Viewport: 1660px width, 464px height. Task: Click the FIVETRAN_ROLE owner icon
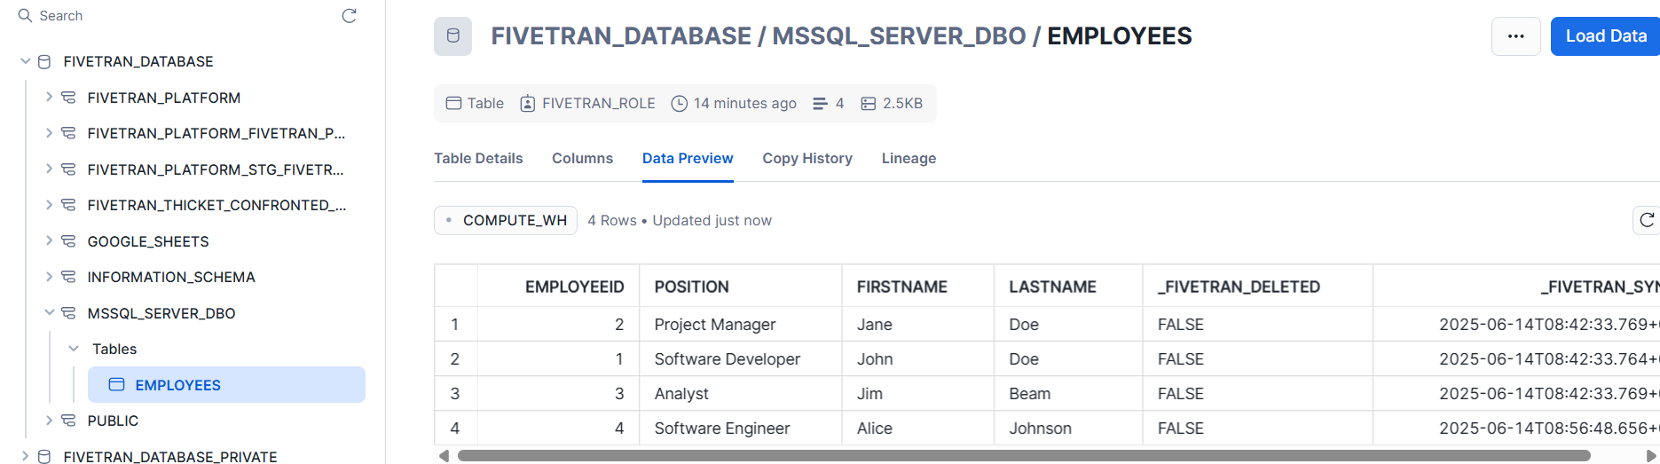(527, 104)
